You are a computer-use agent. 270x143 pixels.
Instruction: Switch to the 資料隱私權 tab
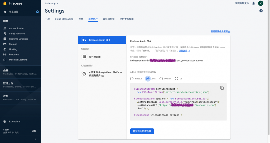(x=109, y=19)
